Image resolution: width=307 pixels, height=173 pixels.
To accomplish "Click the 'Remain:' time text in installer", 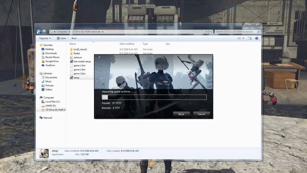I will [x=111, y=108].
